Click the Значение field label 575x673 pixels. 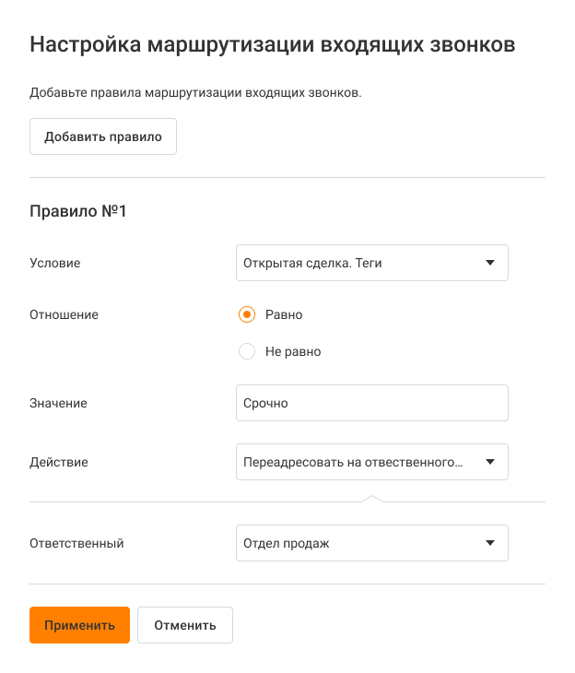(x=59, y=403)
